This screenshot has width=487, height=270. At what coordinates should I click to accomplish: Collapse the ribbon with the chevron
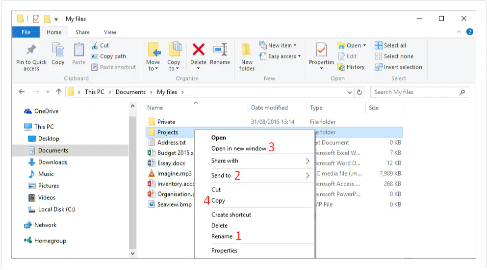459,32
